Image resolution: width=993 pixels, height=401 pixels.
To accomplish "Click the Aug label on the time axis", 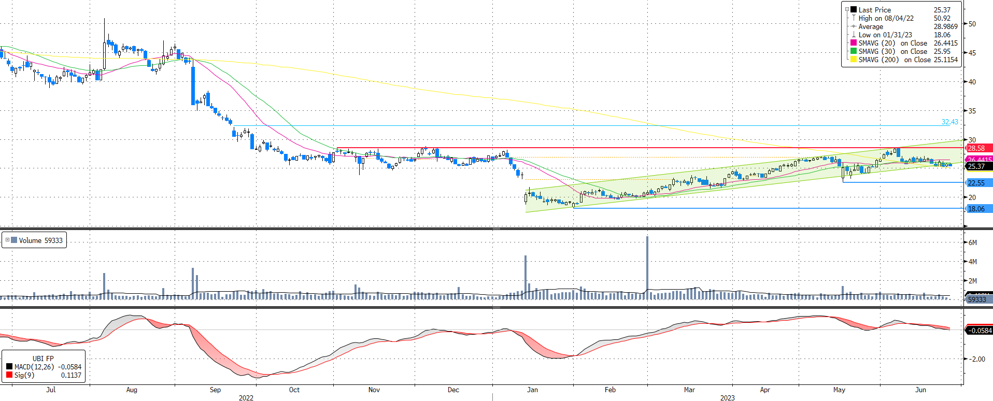I will (x=132, y=390).
